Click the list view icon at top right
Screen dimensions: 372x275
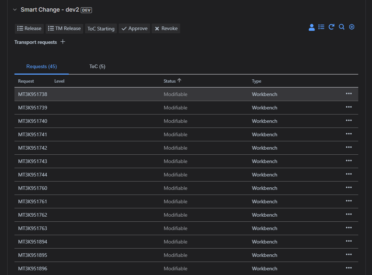pyautogui.click(x=321, y=27)
